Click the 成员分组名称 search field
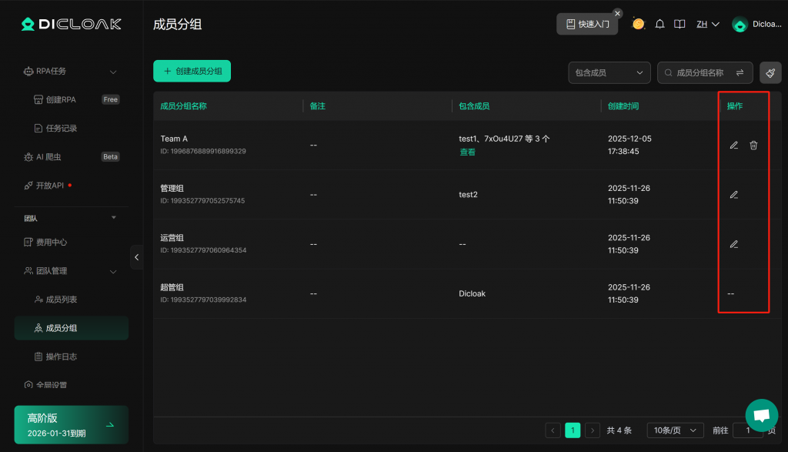Screen dimensions: 788x452 pos(699,72)
